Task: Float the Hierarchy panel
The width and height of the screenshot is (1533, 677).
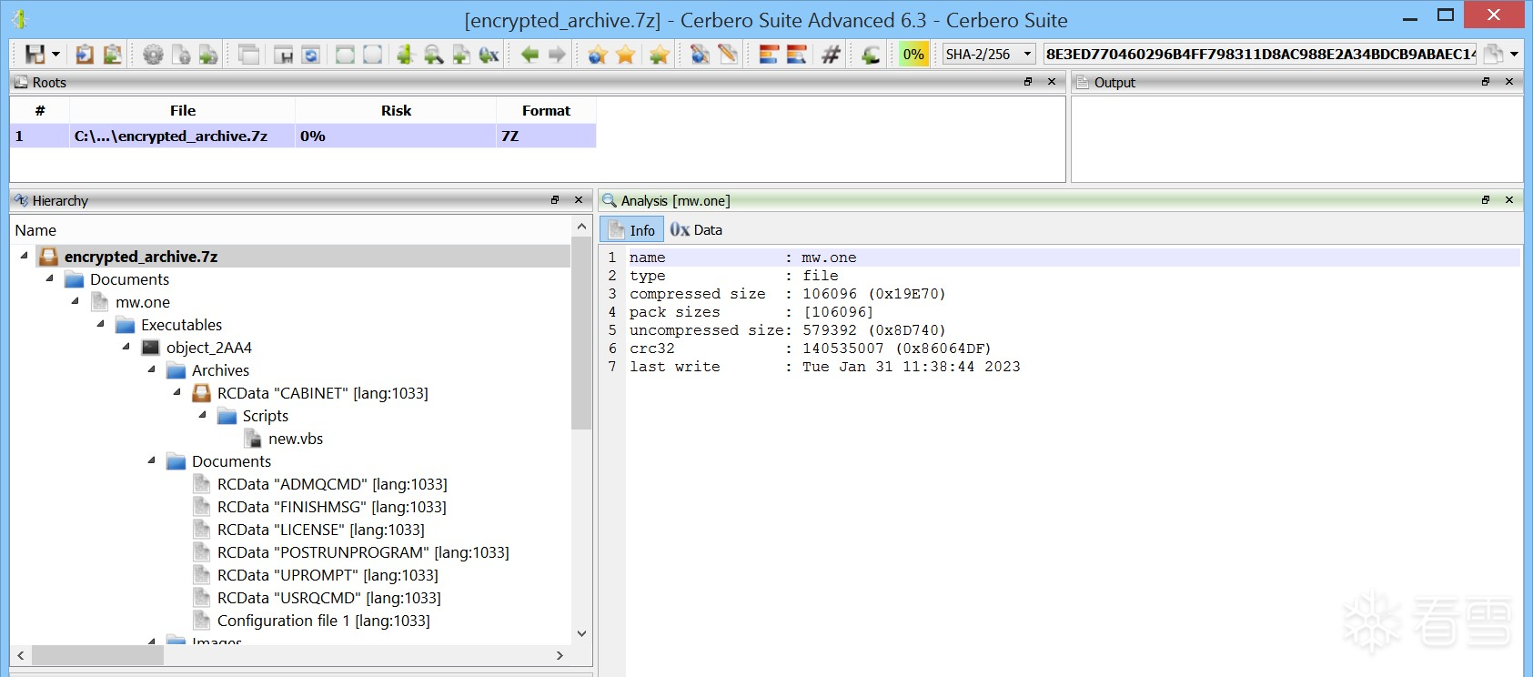Action: coord(555,200)
